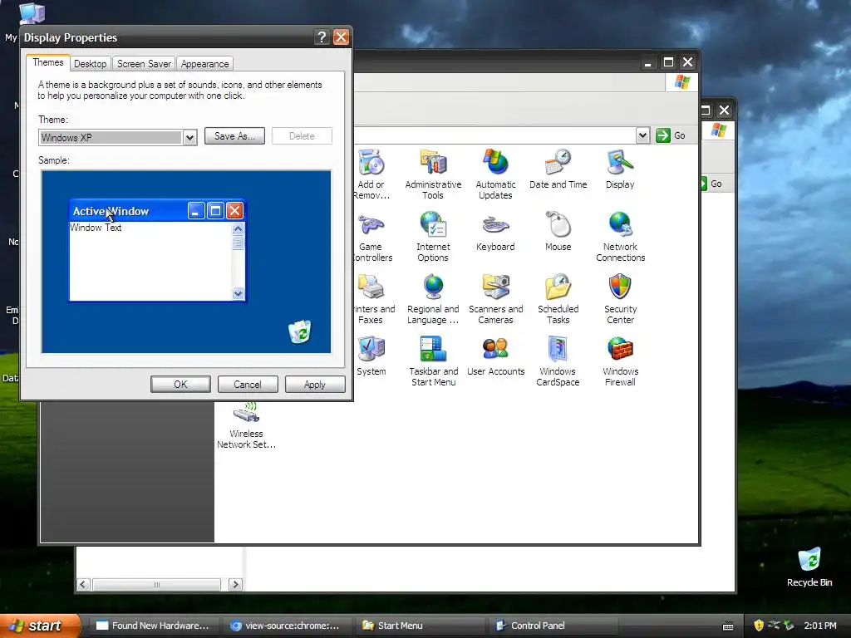
Task: Open Taskbar and Start Menu icon
Action: pos(433,361)
